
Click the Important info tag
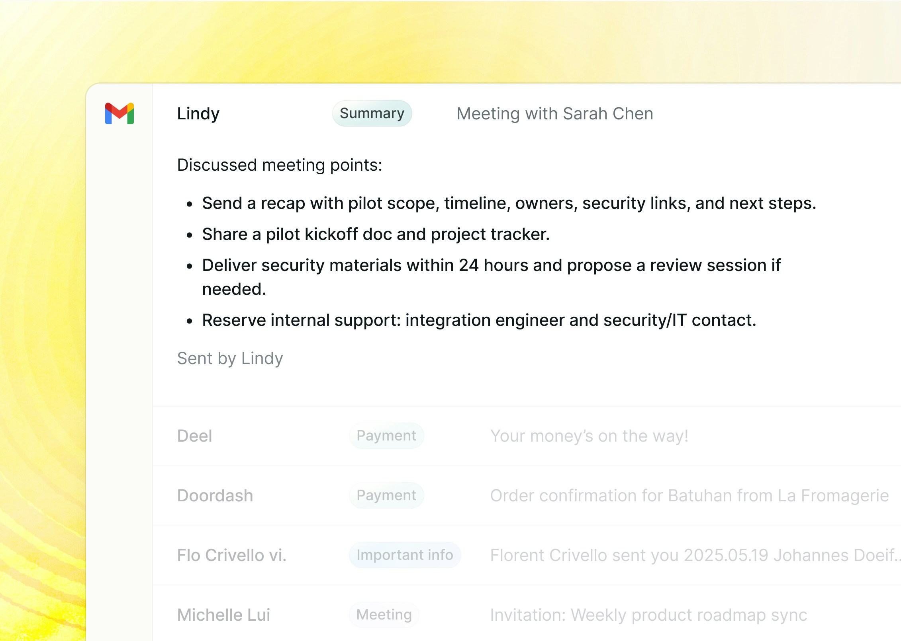pos(404,555)
